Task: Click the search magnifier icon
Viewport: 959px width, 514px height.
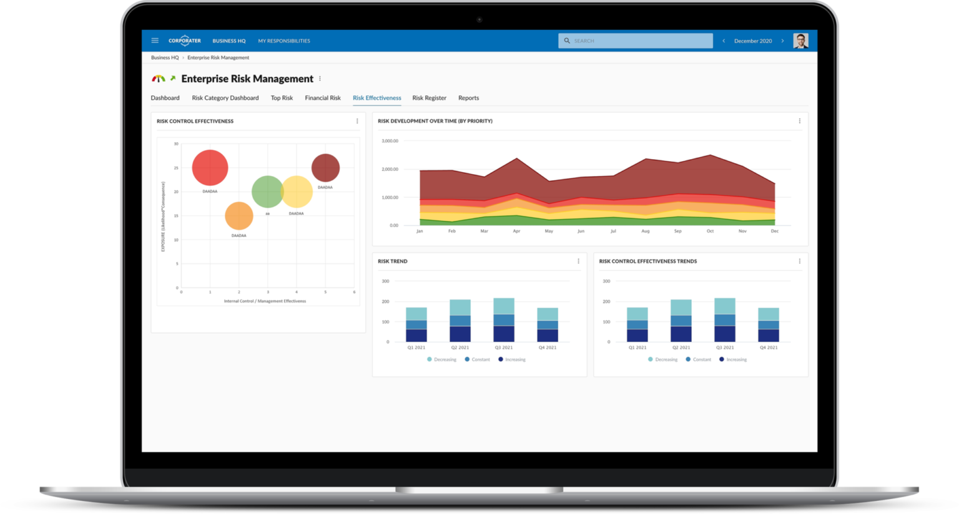Action: pos(567,41)
